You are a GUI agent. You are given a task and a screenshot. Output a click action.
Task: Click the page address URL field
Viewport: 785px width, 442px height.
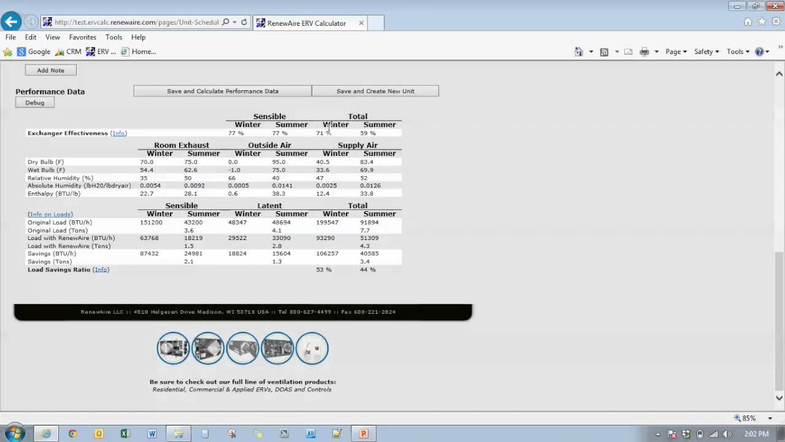(x=136, y=22)
